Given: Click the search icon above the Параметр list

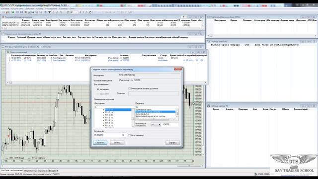Looking at the screenshot, I should pos(137,107).
